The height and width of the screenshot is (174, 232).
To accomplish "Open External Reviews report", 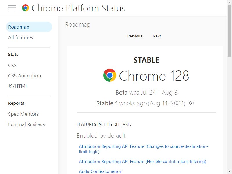I will (x=26, y=124).
